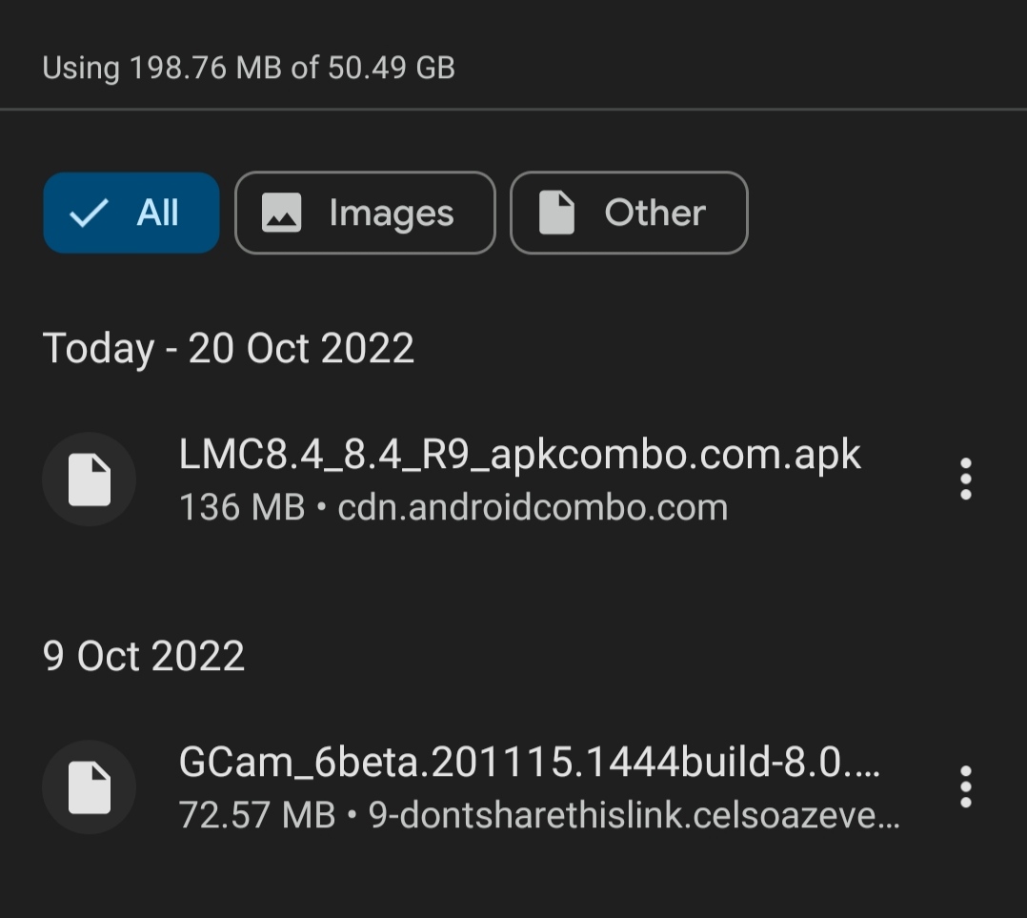Click the picture icon in Images chip
Image resolution: width=1027 pixels, height=918 pixels.
click(282, 213)
